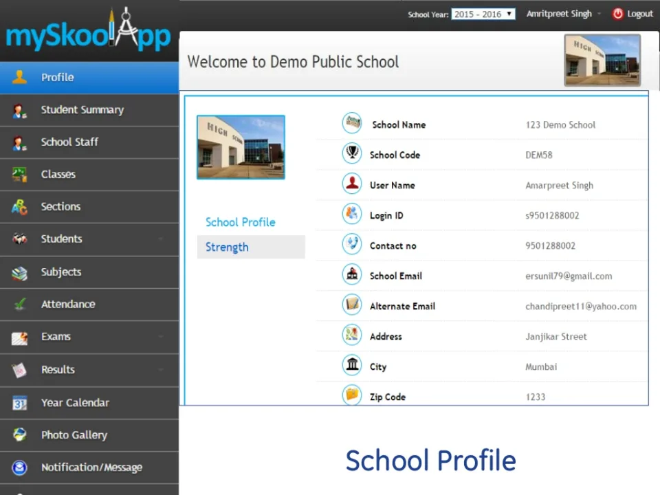
Task: Click the School Name row icon
Action: [352, 123]
